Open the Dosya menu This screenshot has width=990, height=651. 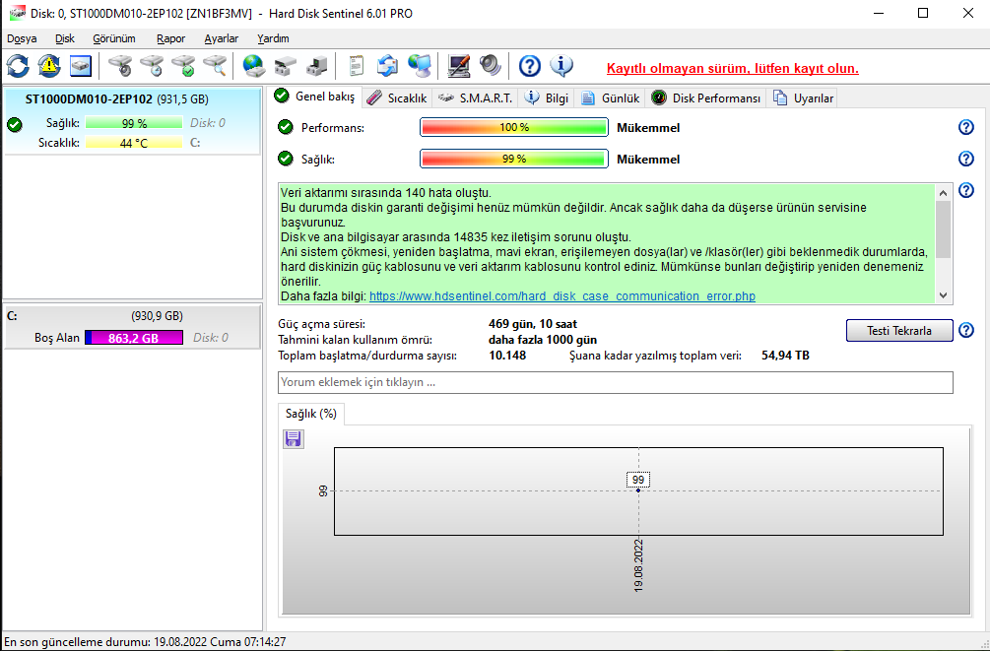tap(22, 38)
